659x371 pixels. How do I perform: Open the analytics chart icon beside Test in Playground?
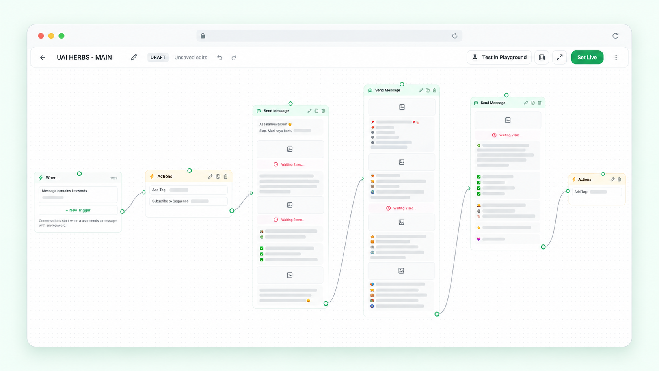tap(542, 58)
